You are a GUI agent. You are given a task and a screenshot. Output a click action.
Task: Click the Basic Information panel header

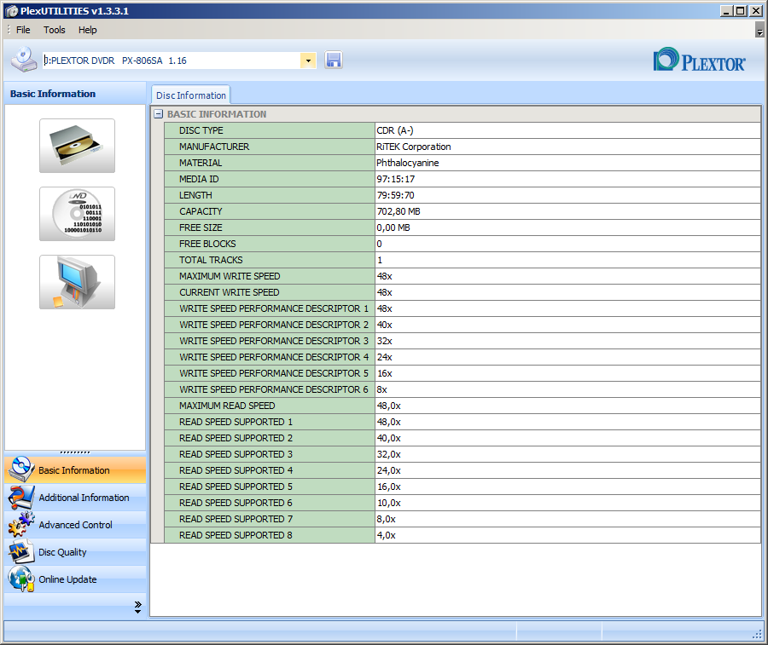coord(75,94)
